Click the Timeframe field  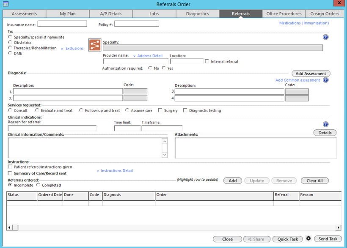tap(162, 128)
